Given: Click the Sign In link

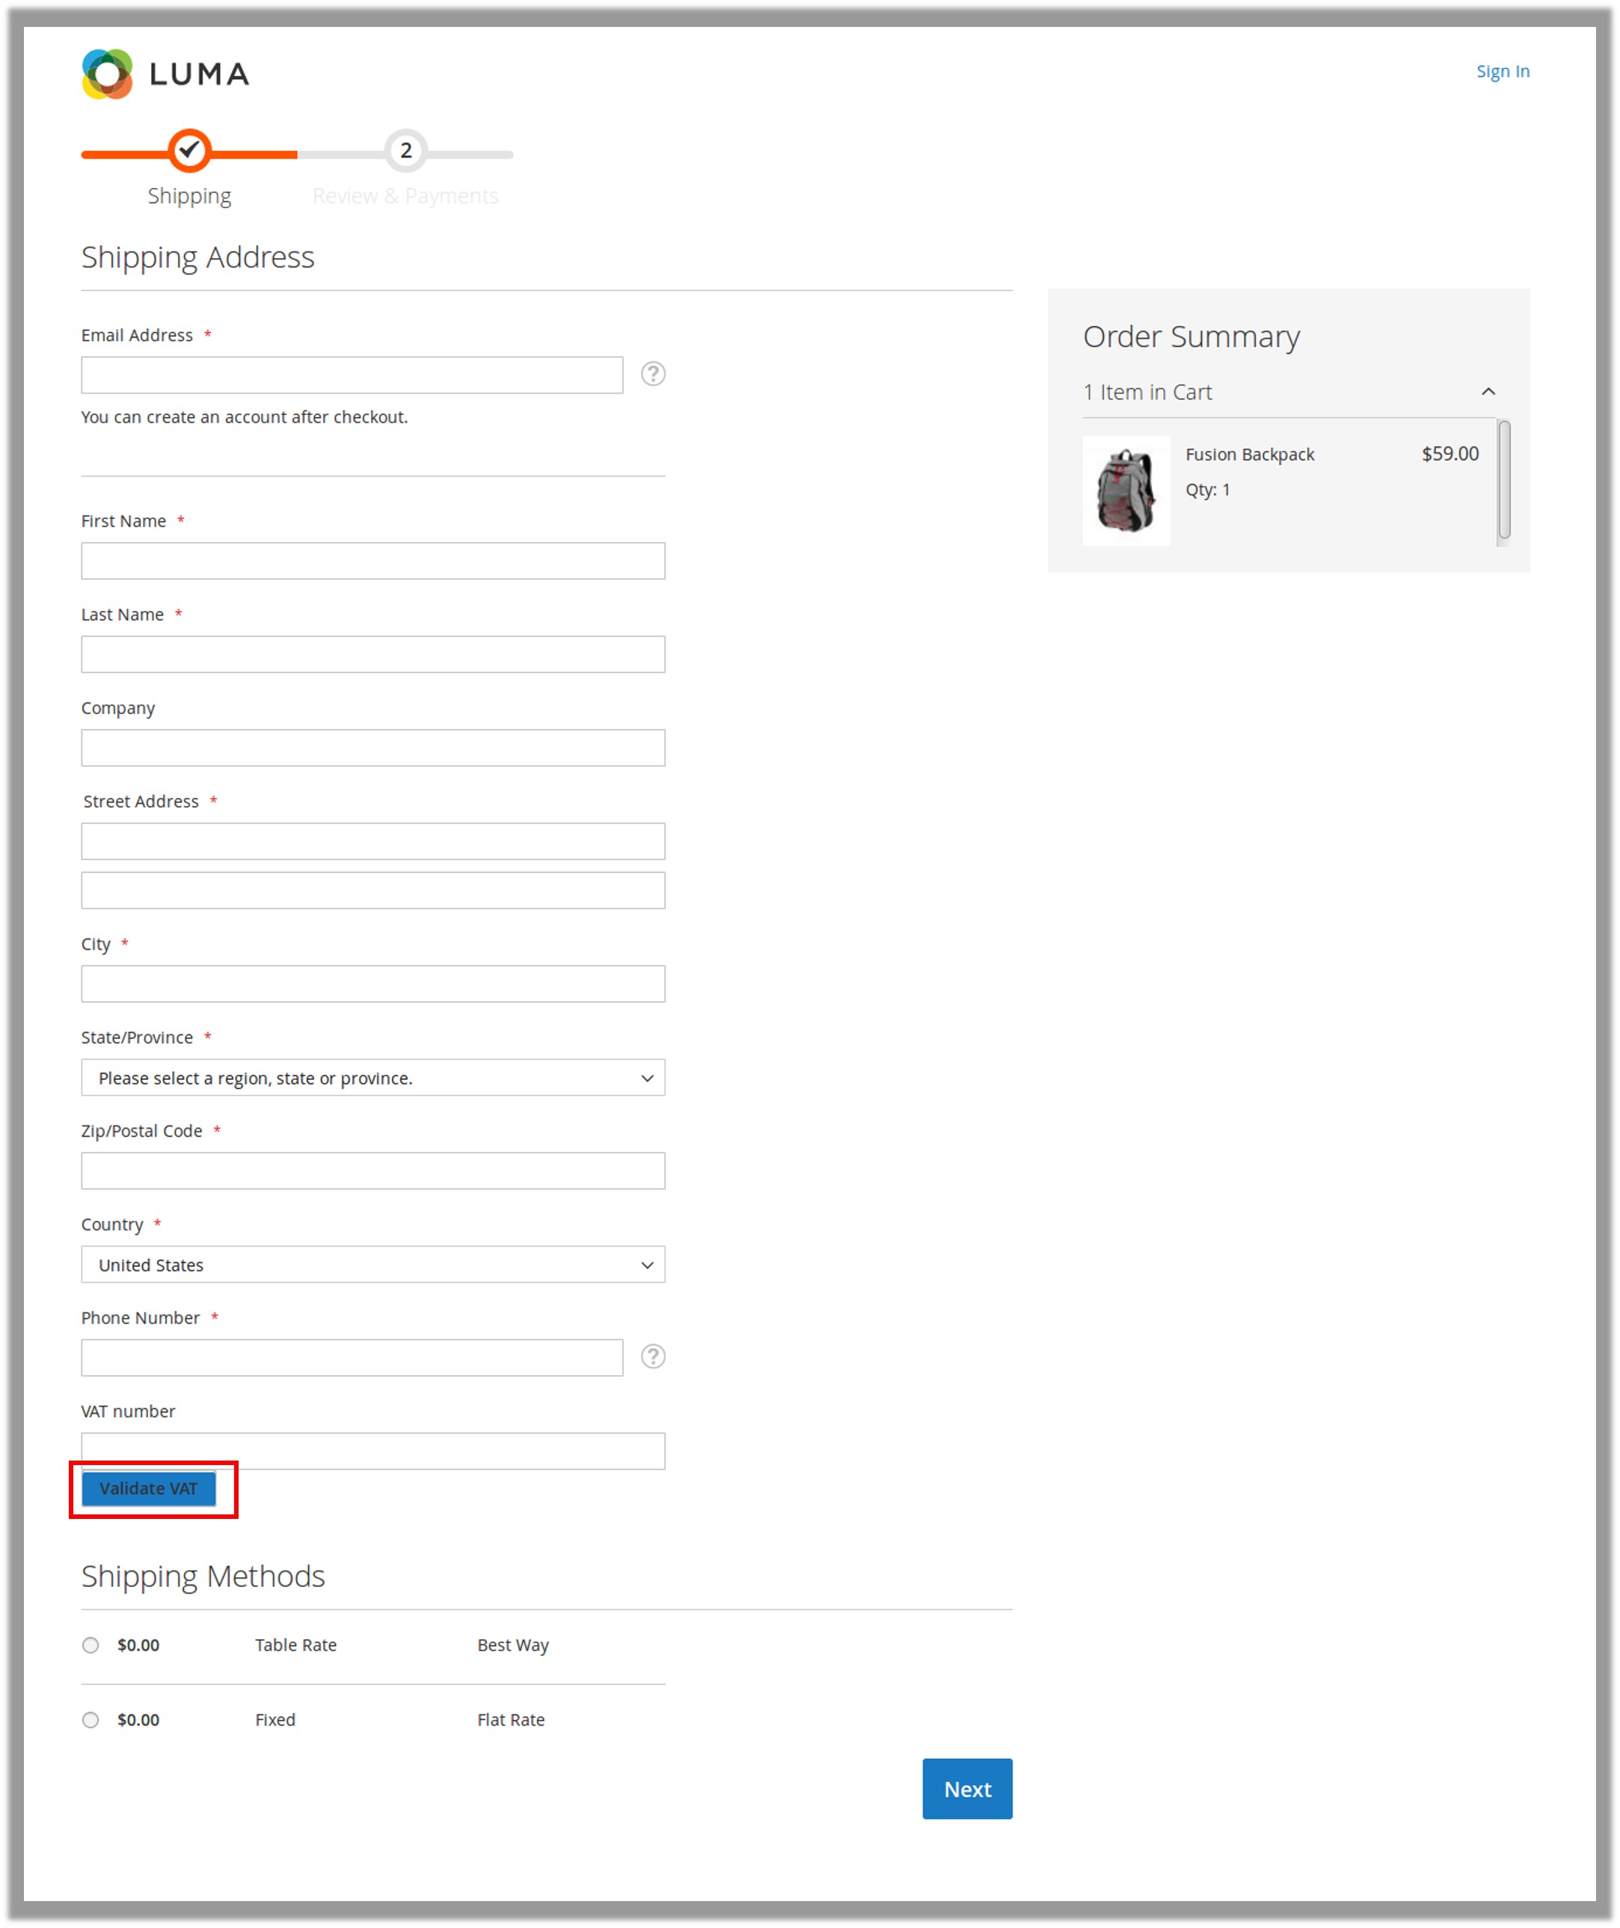Looking at the screenshot, I should (1503, 71).
